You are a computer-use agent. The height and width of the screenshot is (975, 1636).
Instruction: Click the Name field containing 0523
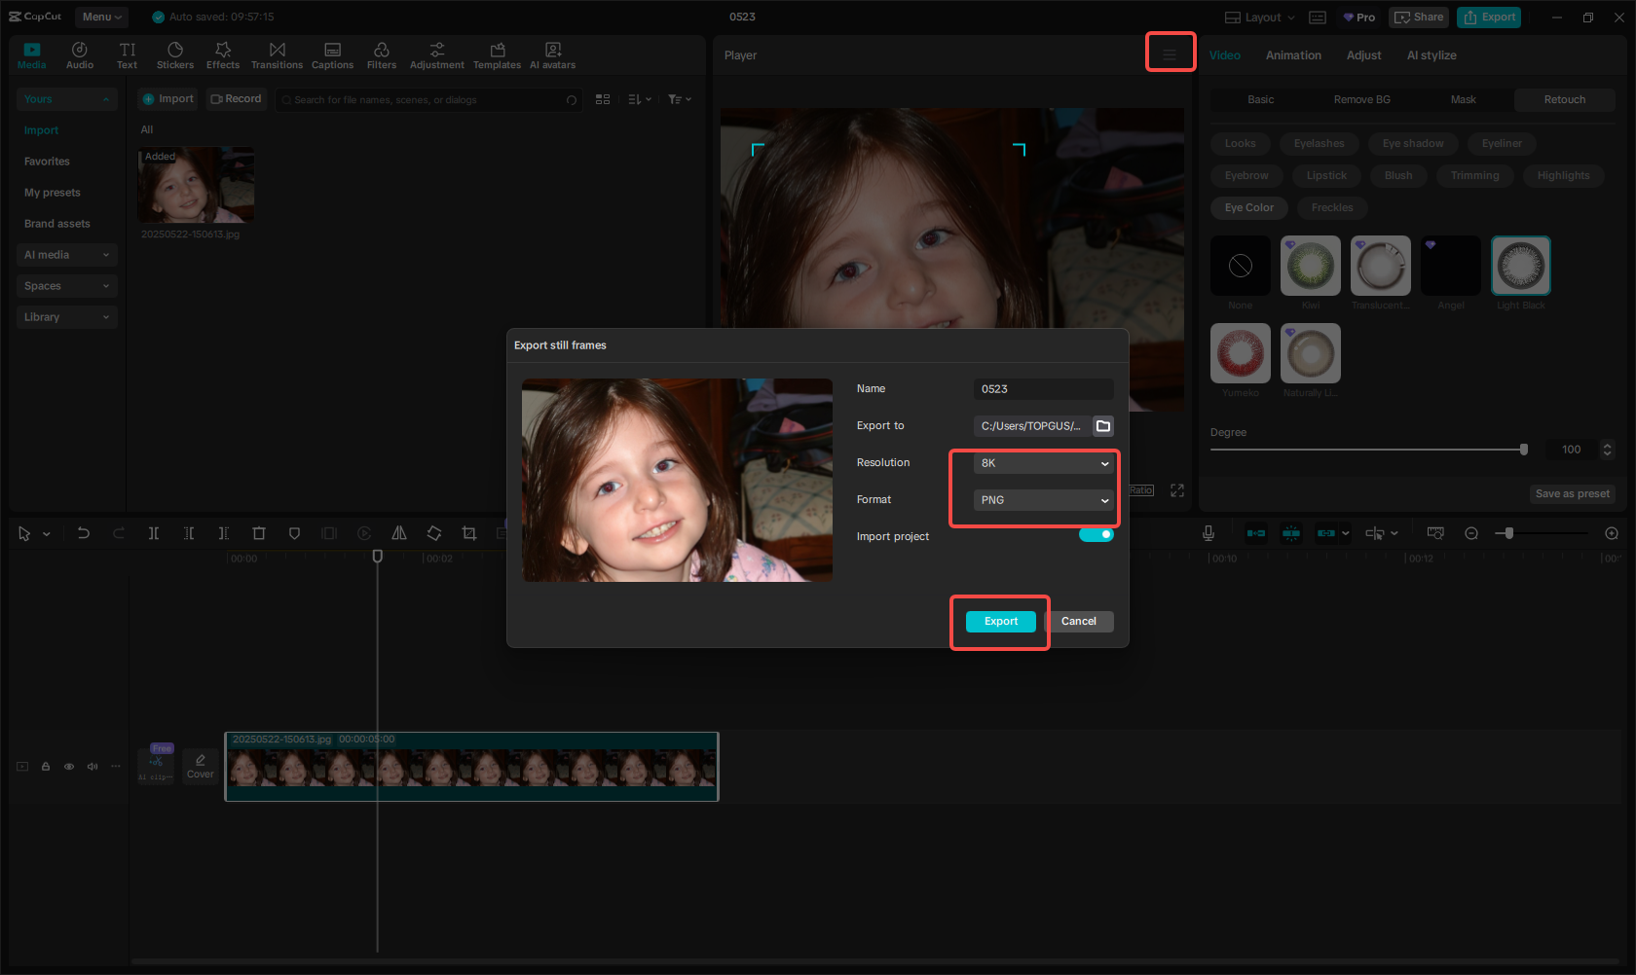(1043, 389)
